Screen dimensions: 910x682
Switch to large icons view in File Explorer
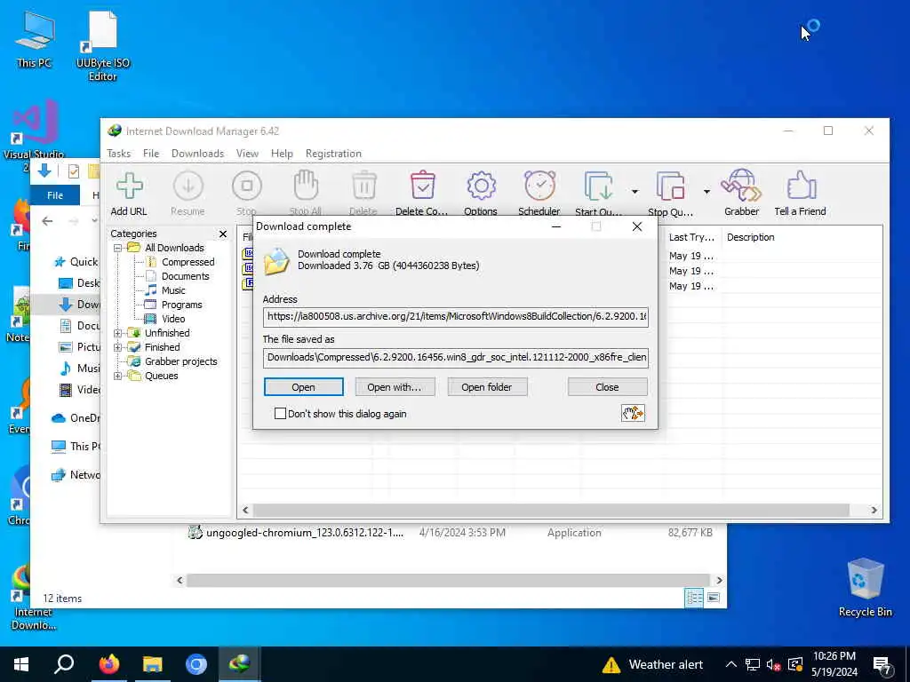pos(714,598)
